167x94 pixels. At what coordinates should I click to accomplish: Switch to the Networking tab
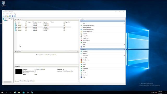pyautogui.click(x=26, y=81)
